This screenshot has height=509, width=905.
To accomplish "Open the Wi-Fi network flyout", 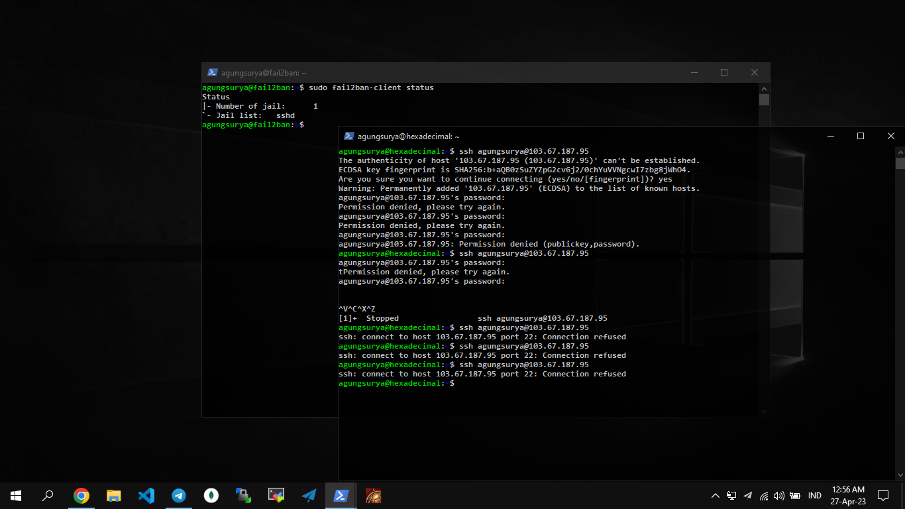I will [x=764, y=496].
